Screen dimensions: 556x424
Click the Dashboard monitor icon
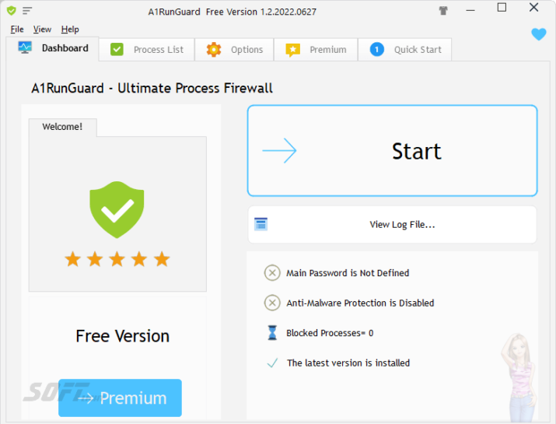coord(25,47)
